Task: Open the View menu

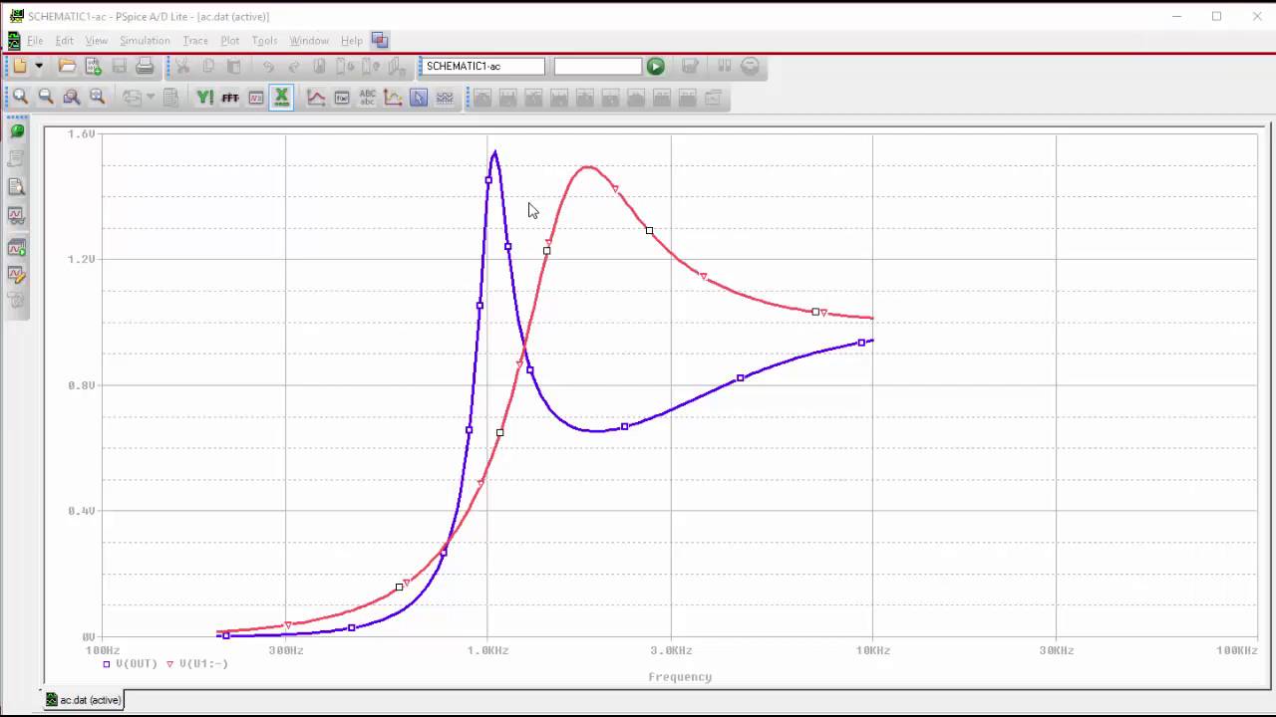Action: (x=96, y=41)
